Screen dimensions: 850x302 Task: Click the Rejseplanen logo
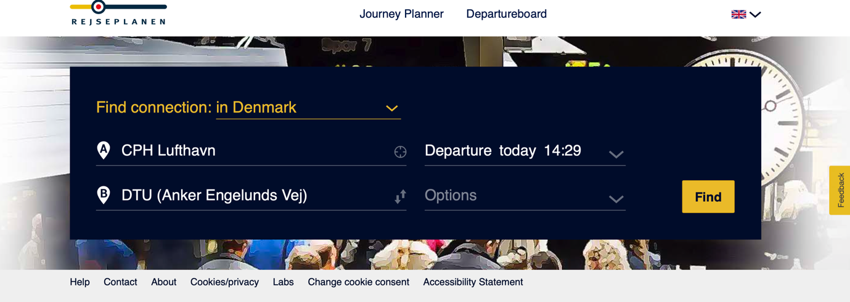tap(118, 13)
